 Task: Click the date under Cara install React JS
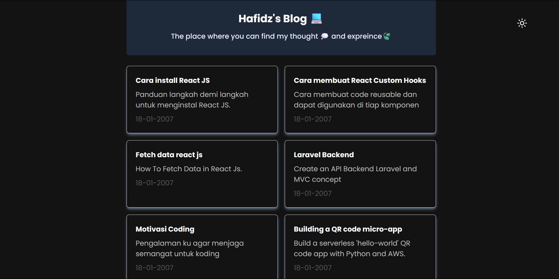[x=154, y=119]
